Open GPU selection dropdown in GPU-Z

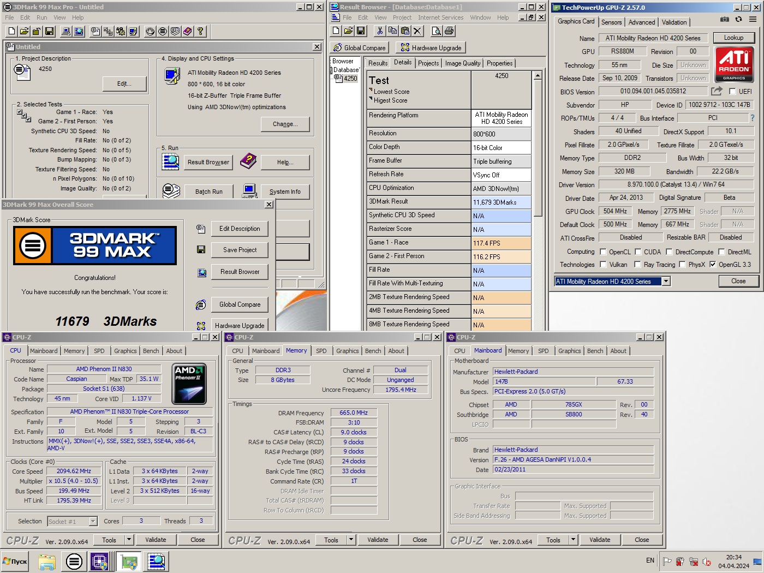point(666,281)
